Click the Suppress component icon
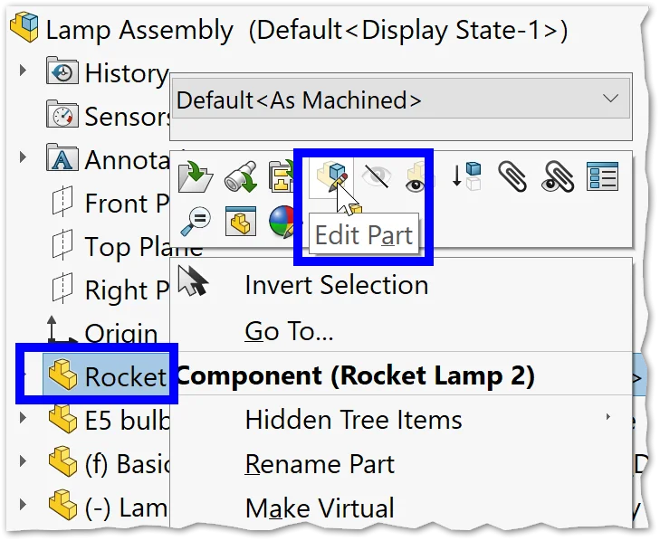 point(469,176)
